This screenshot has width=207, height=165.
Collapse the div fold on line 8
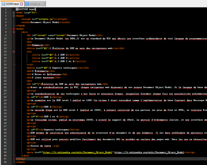click(14, 32)
